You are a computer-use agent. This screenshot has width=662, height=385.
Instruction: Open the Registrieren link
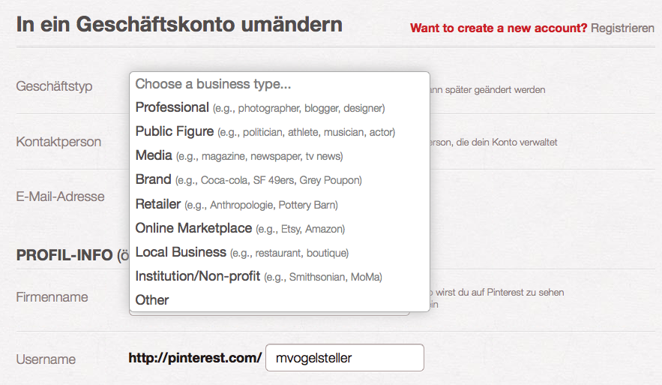(622, 29)
